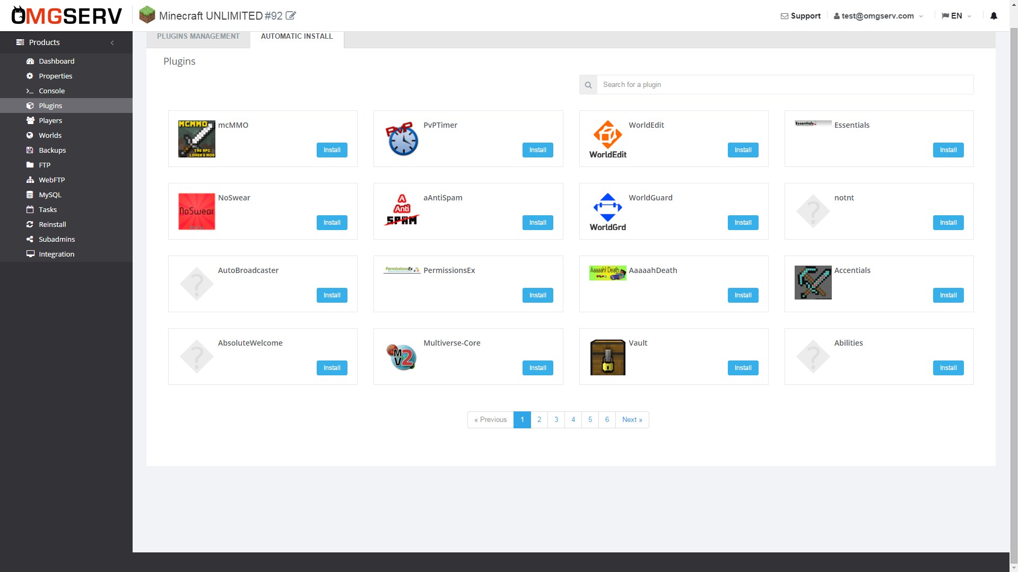1018x572 pixels.
Task: Click the Reinstall refresh icon
Action: click(x=30, y=224)
